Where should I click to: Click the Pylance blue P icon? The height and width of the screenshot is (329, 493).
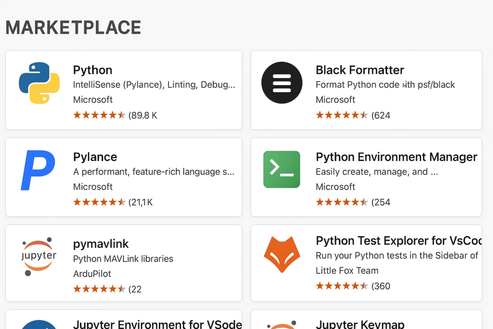click(x=38, y=170)
